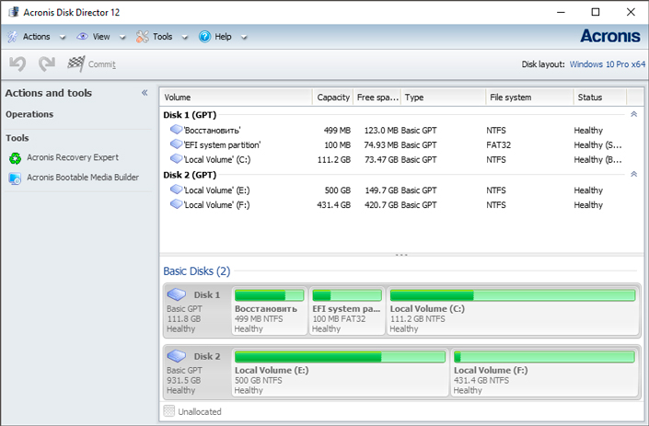Sort by the File system column header
This screenshot has height=426, width=649.
click(x=530, y=98)
